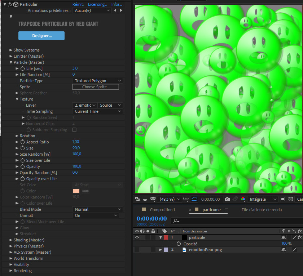Switch to the Composition 1 tab

point(162,210)
